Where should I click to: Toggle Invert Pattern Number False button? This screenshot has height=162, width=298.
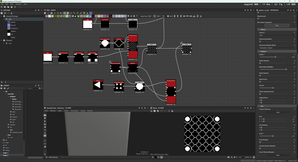277,155
